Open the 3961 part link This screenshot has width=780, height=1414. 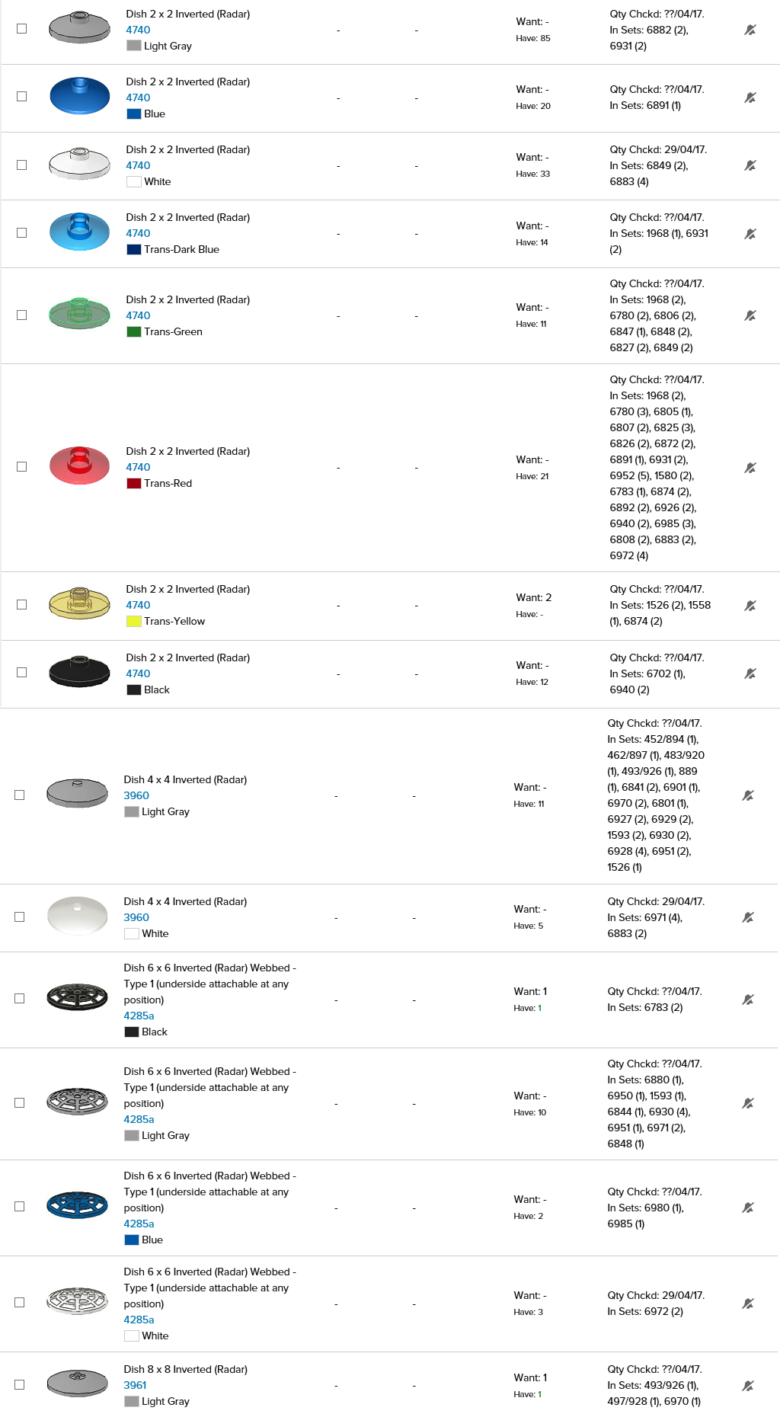[x=135, y=1385]
